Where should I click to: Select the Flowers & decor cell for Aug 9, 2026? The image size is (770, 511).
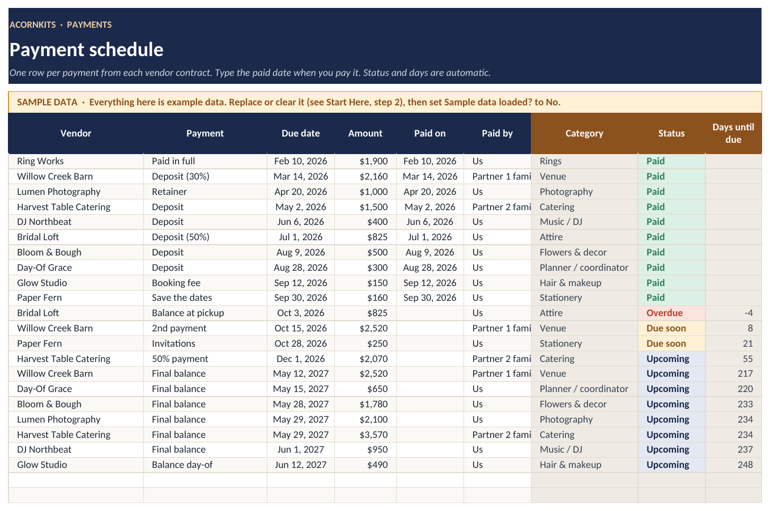point(584,252)
